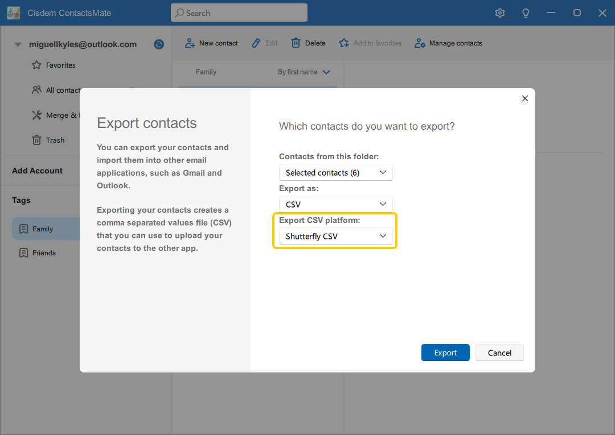Click the Delete trash icon in toolbar
The height and width of the screenshot is (435, 615).
(296, 43)
